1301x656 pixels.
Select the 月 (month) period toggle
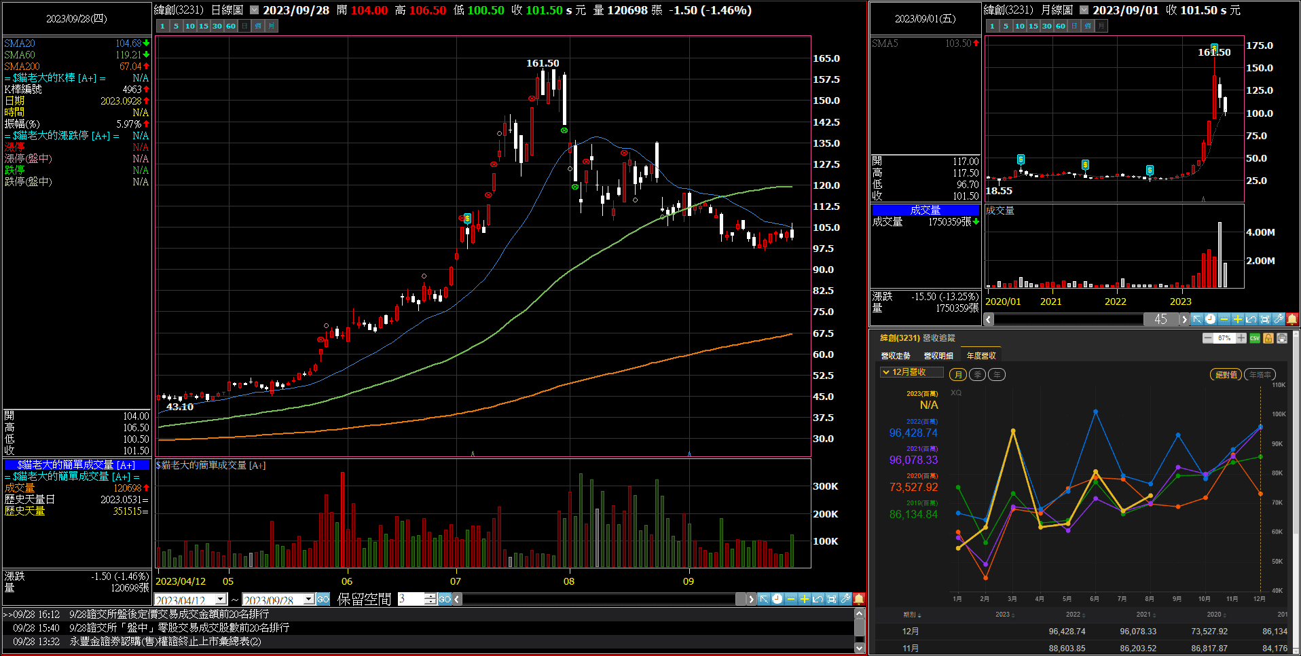[x=958, y=375]
